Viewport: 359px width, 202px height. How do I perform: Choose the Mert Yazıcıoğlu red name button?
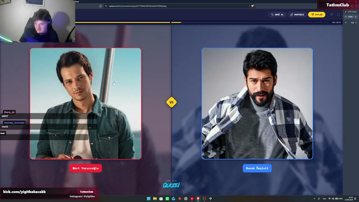(86, 168)
